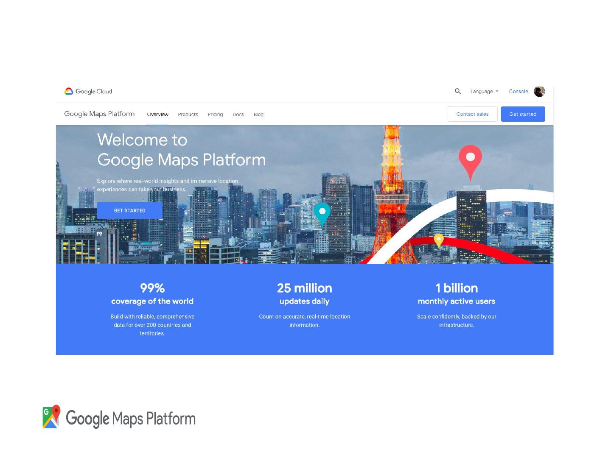Screen dimensions: 611x458
Task: Click the 99% coverage statistic heading
Action: [152, 288]
